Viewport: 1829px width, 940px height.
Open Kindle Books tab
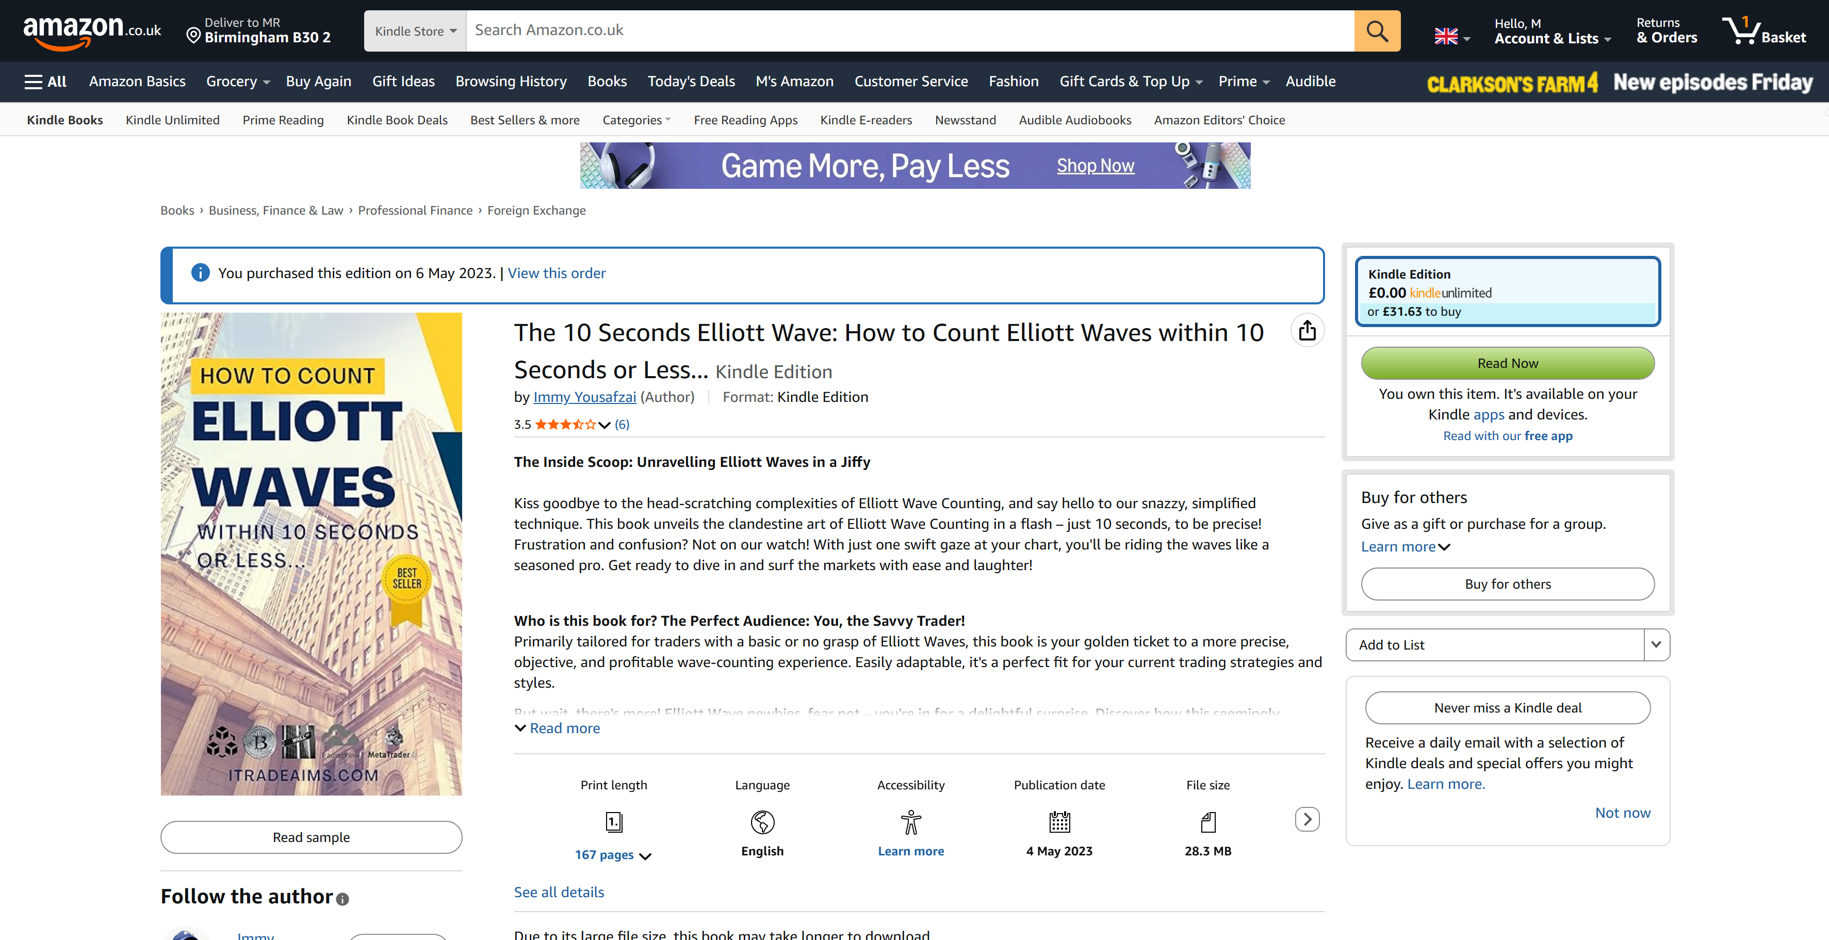[x=64, y=120]
